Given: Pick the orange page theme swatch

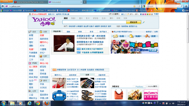Looking at the screenshot, I should click(x=150, y=14).
